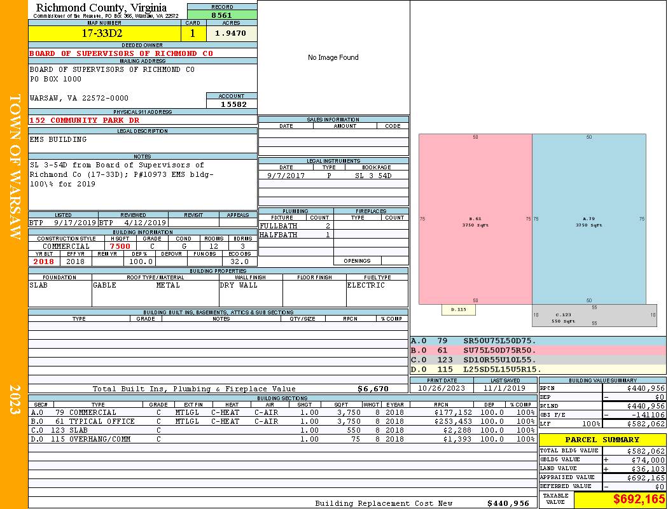668x509 pixels.
Task: Click LCF value $582,062
Action: click(646, 424)
